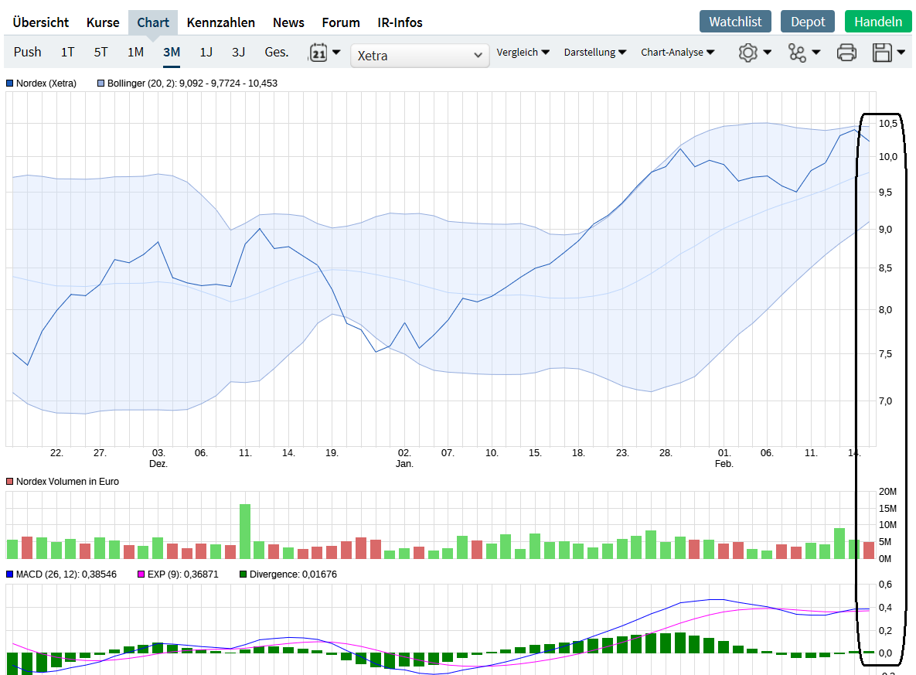This screenshot has width=916, height=675.
Task: Click the 20M volume axis label
Action: (x=887, y=492)
